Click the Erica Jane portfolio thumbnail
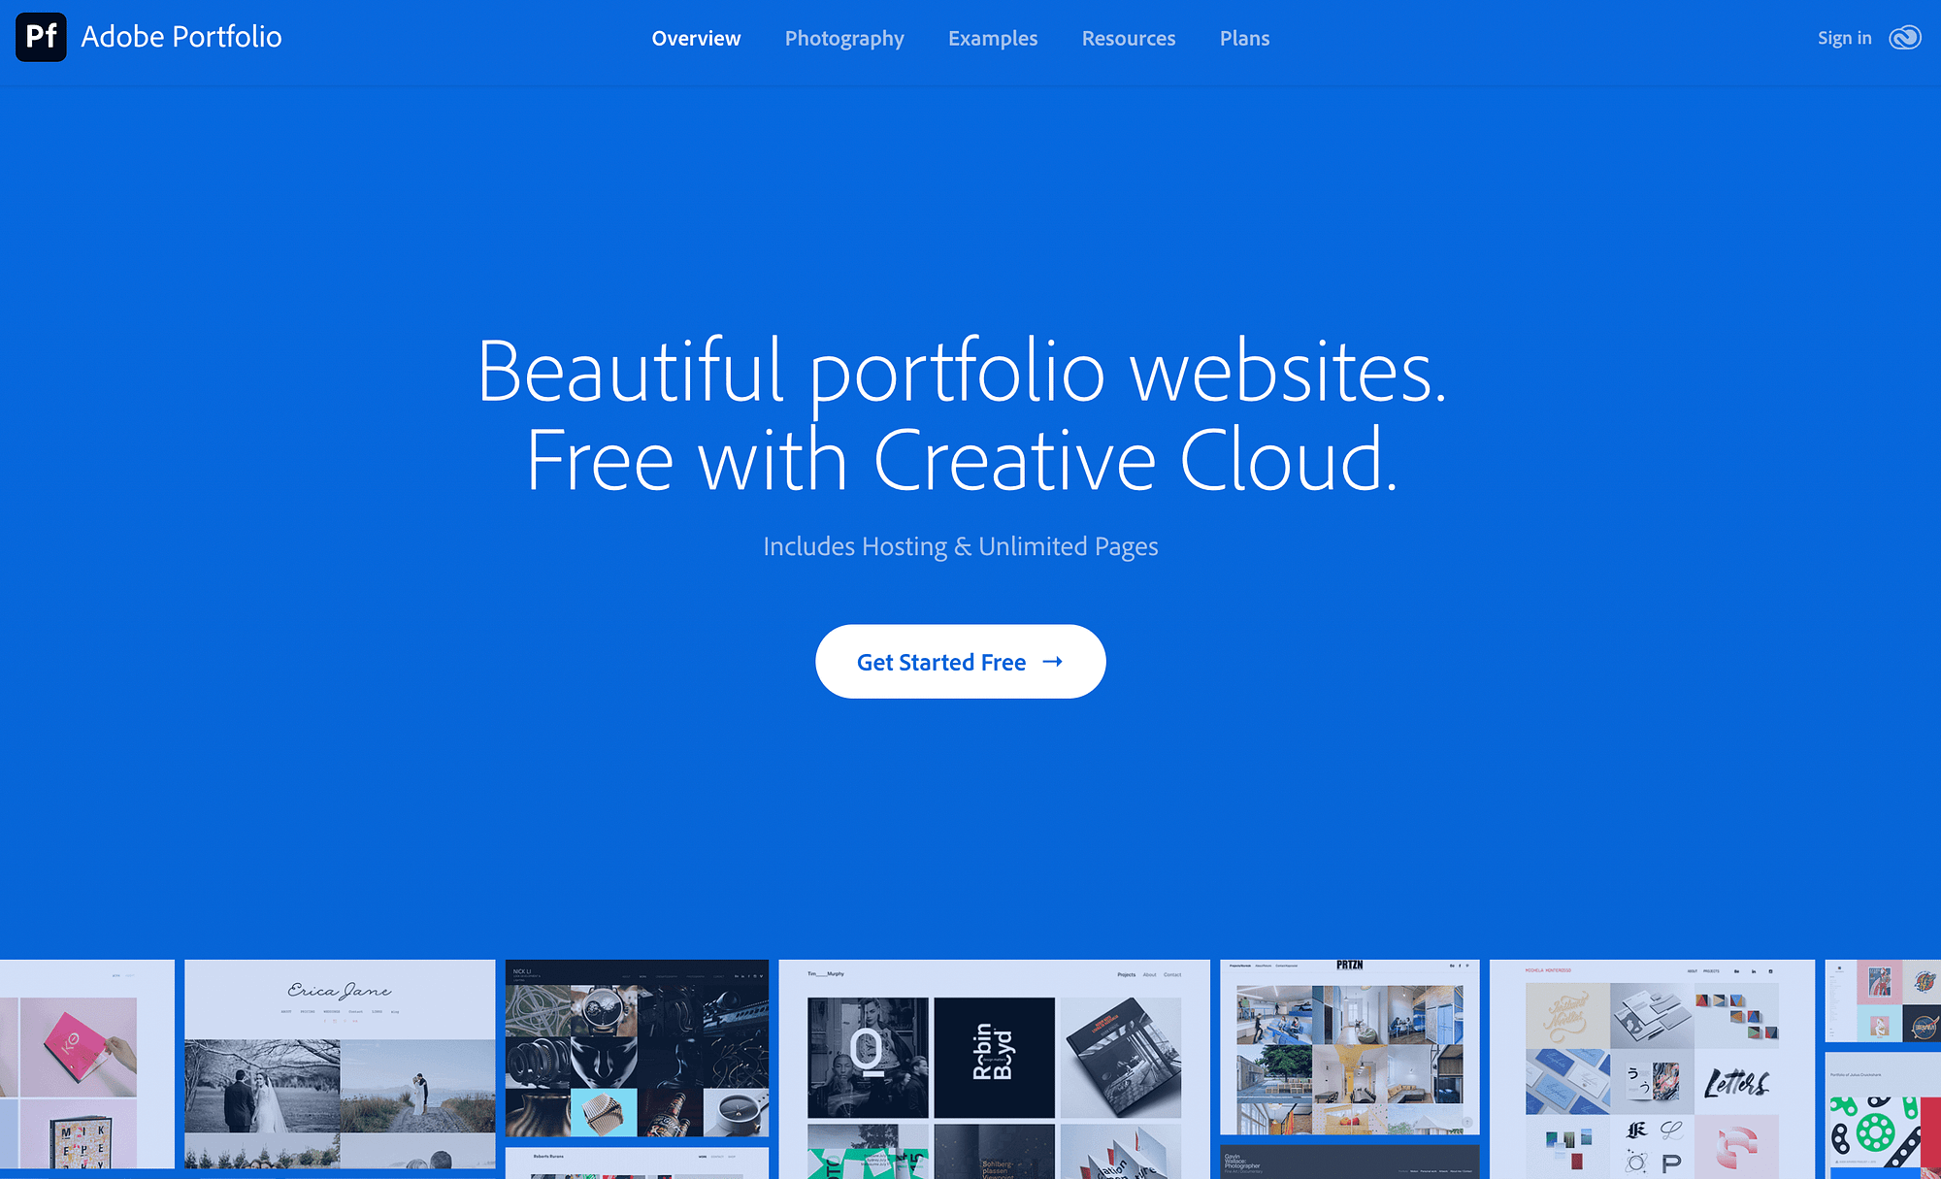Viewport: 1941px width, 1179px height. click(x=339, y=1068)
